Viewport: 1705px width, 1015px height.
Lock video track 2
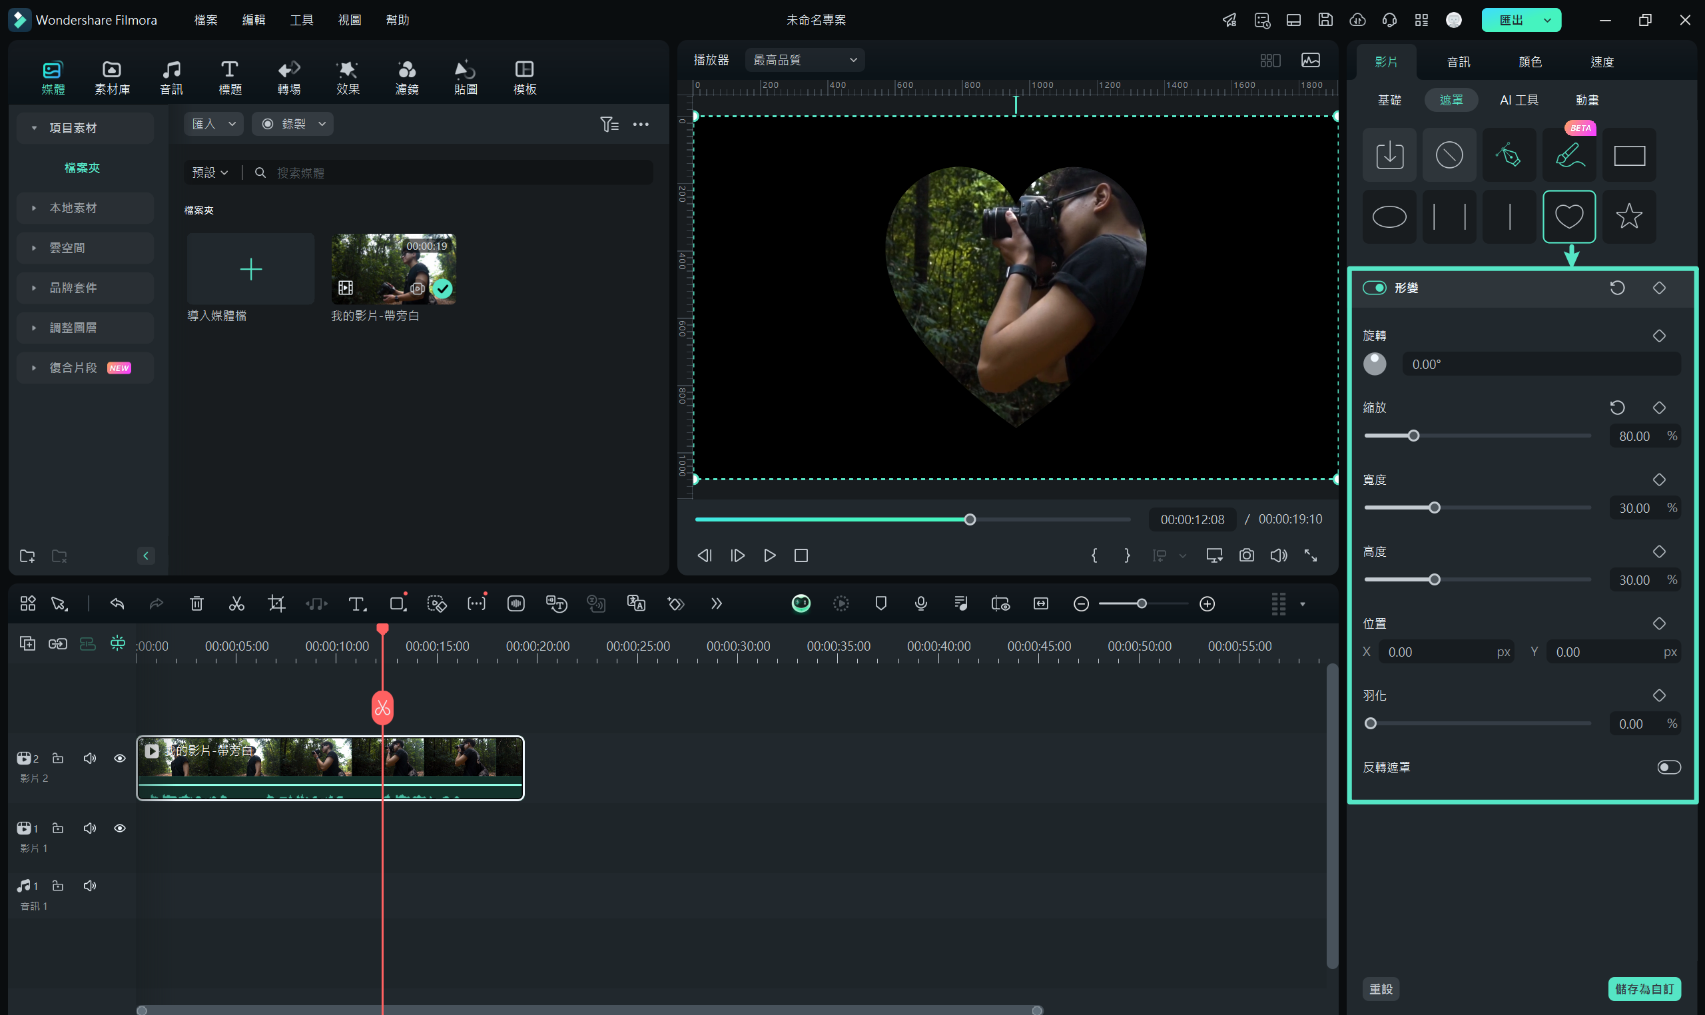(x=57, y=758)
